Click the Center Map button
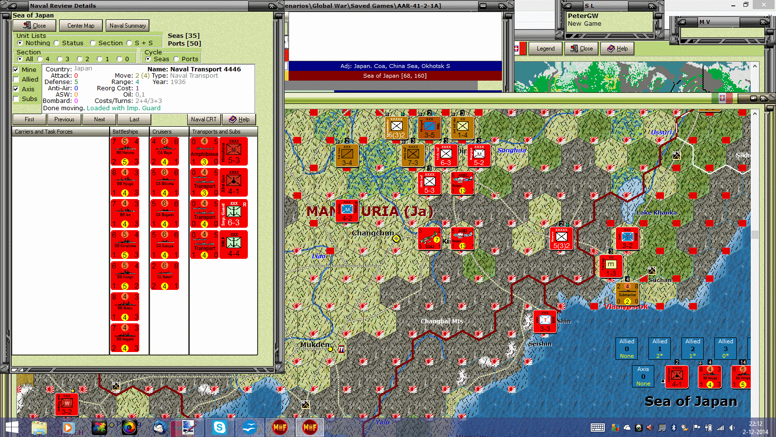The width and height of the screenshot is (776, 437). pyautogui.click(x=81, y=26)
